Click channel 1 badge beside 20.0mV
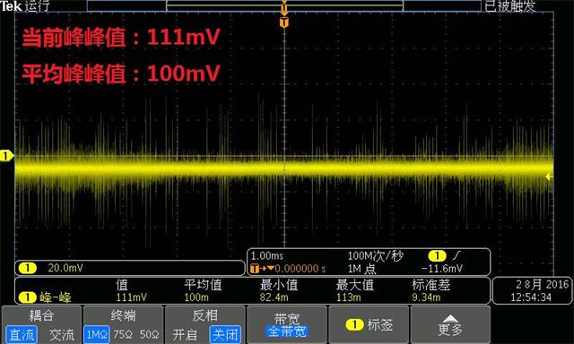This screenshot has width=574, height=344. tap(28, 268)
